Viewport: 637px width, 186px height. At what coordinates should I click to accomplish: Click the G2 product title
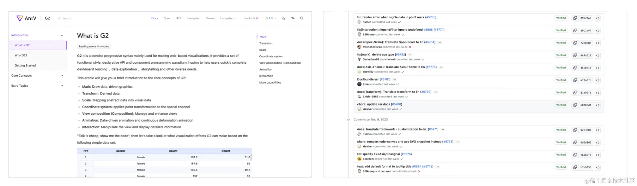tap(47, 18)
